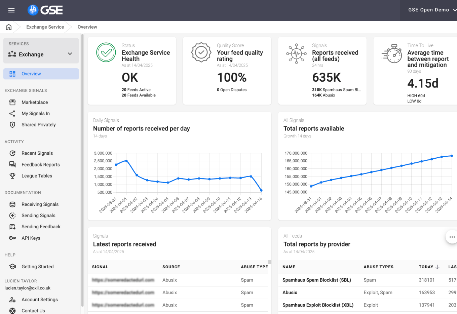
Task: Click the ABUSE TYPES column header
Action: 378,267
